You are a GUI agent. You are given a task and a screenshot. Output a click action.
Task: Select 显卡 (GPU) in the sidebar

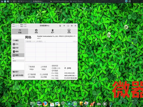coord(18,72)
